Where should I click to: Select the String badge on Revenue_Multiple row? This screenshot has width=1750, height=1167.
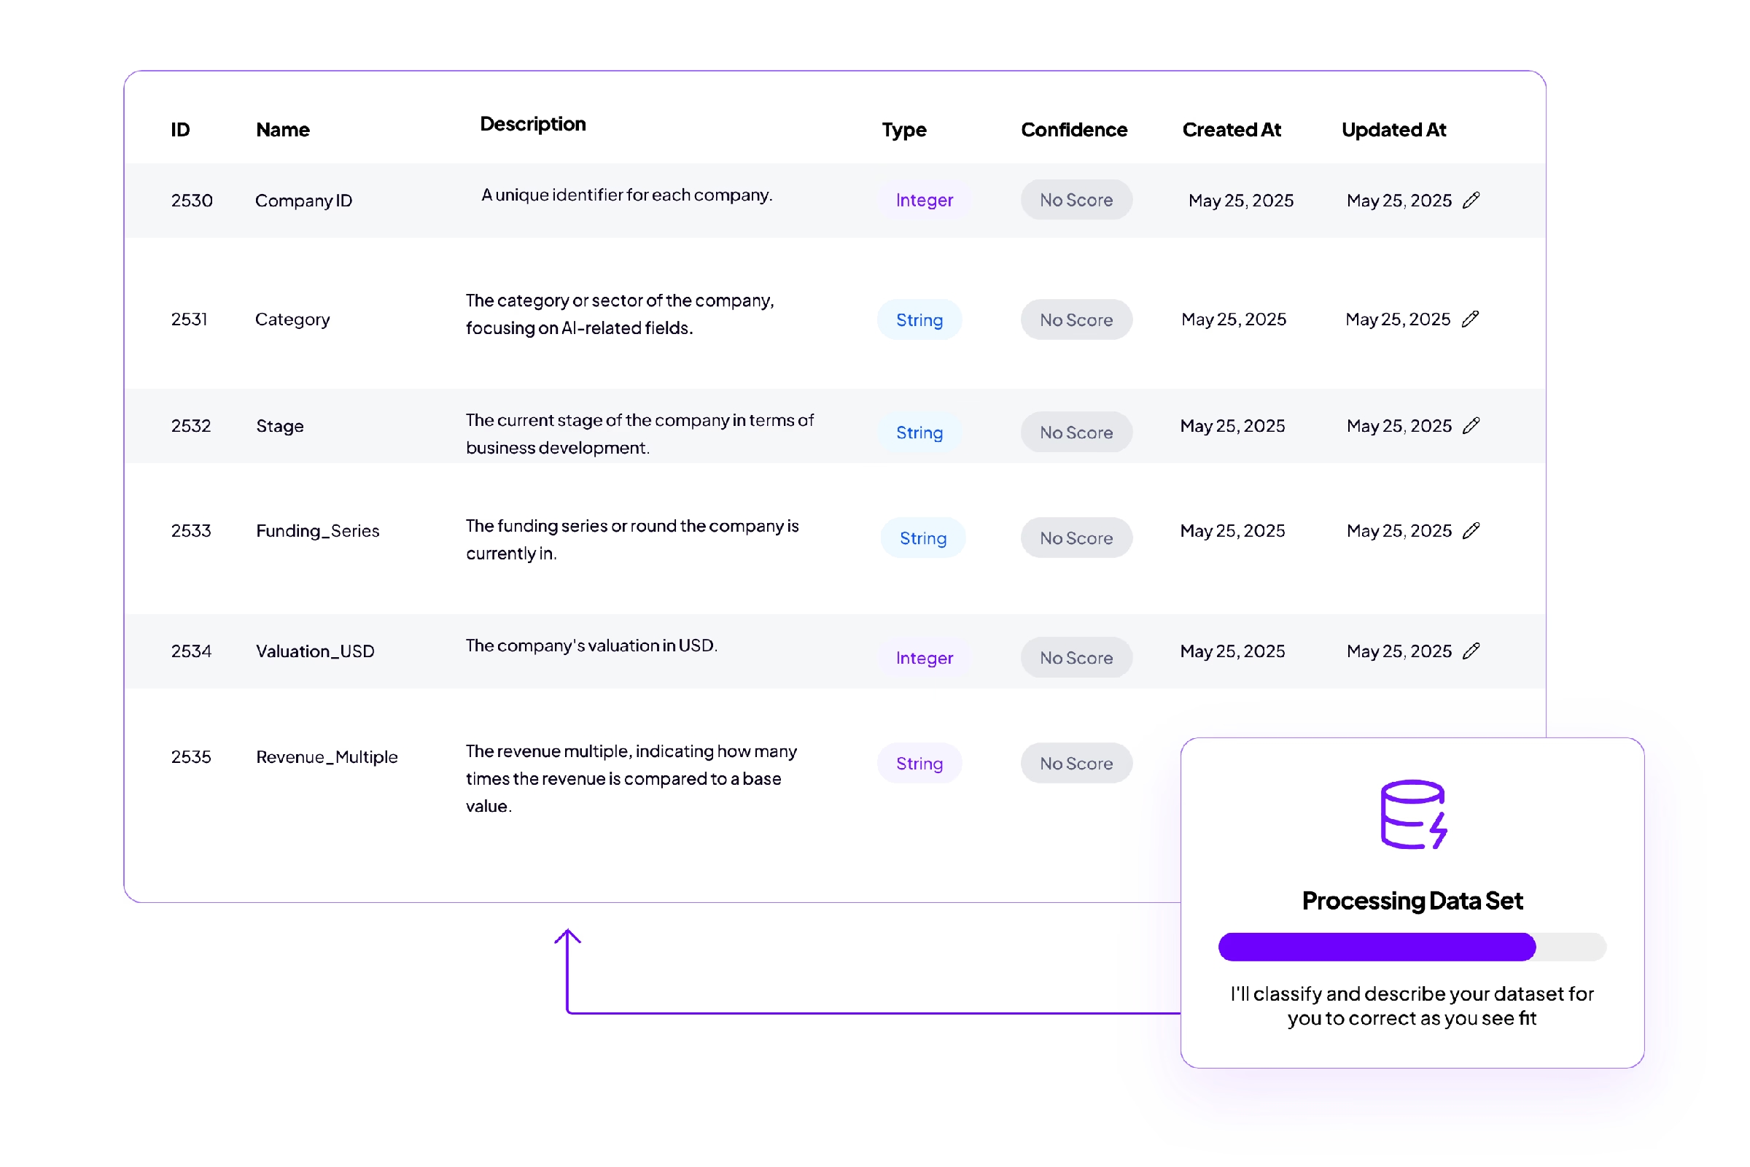[919, 763]
